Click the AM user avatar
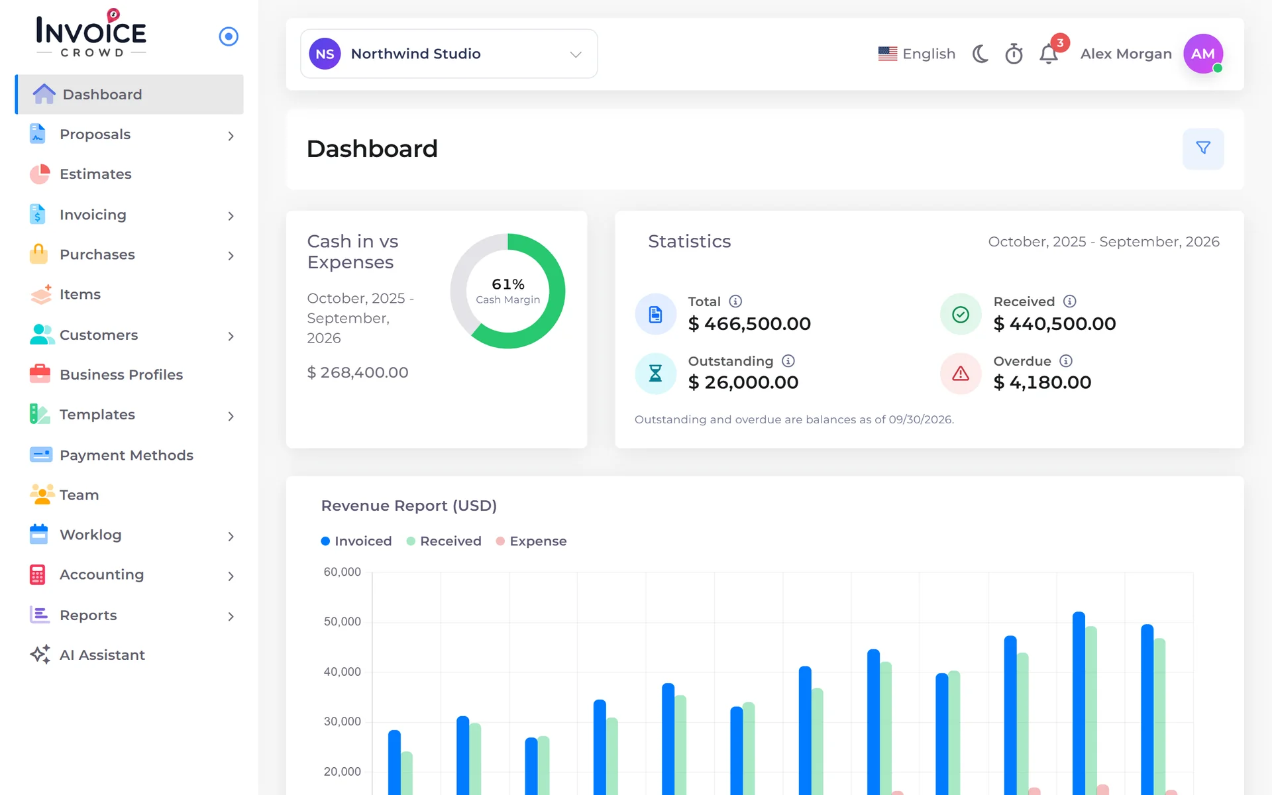 pos(1203,54)
